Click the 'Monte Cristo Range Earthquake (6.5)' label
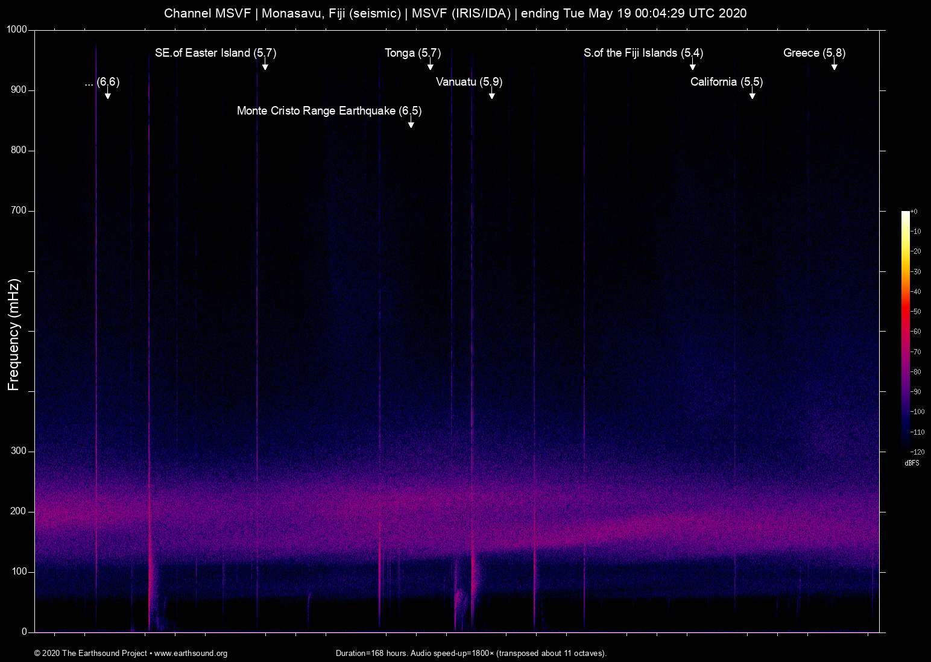Screen dimensions: 931x662 (329, 111)
